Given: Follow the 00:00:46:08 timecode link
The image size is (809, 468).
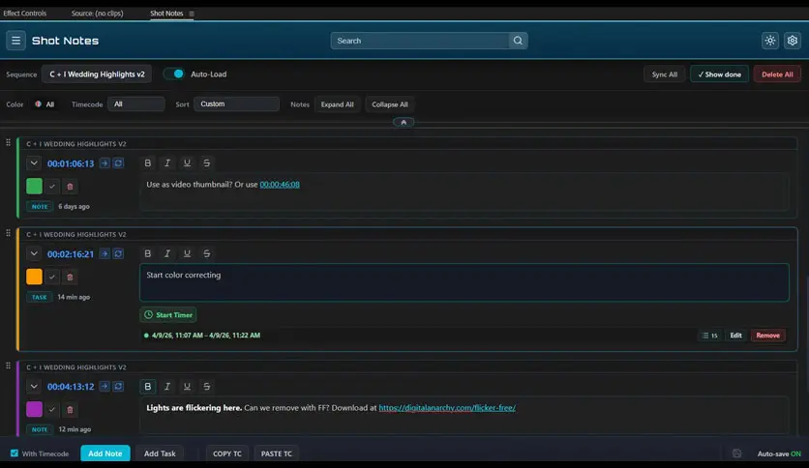Looking at the screenshot, I should (280, 184).
